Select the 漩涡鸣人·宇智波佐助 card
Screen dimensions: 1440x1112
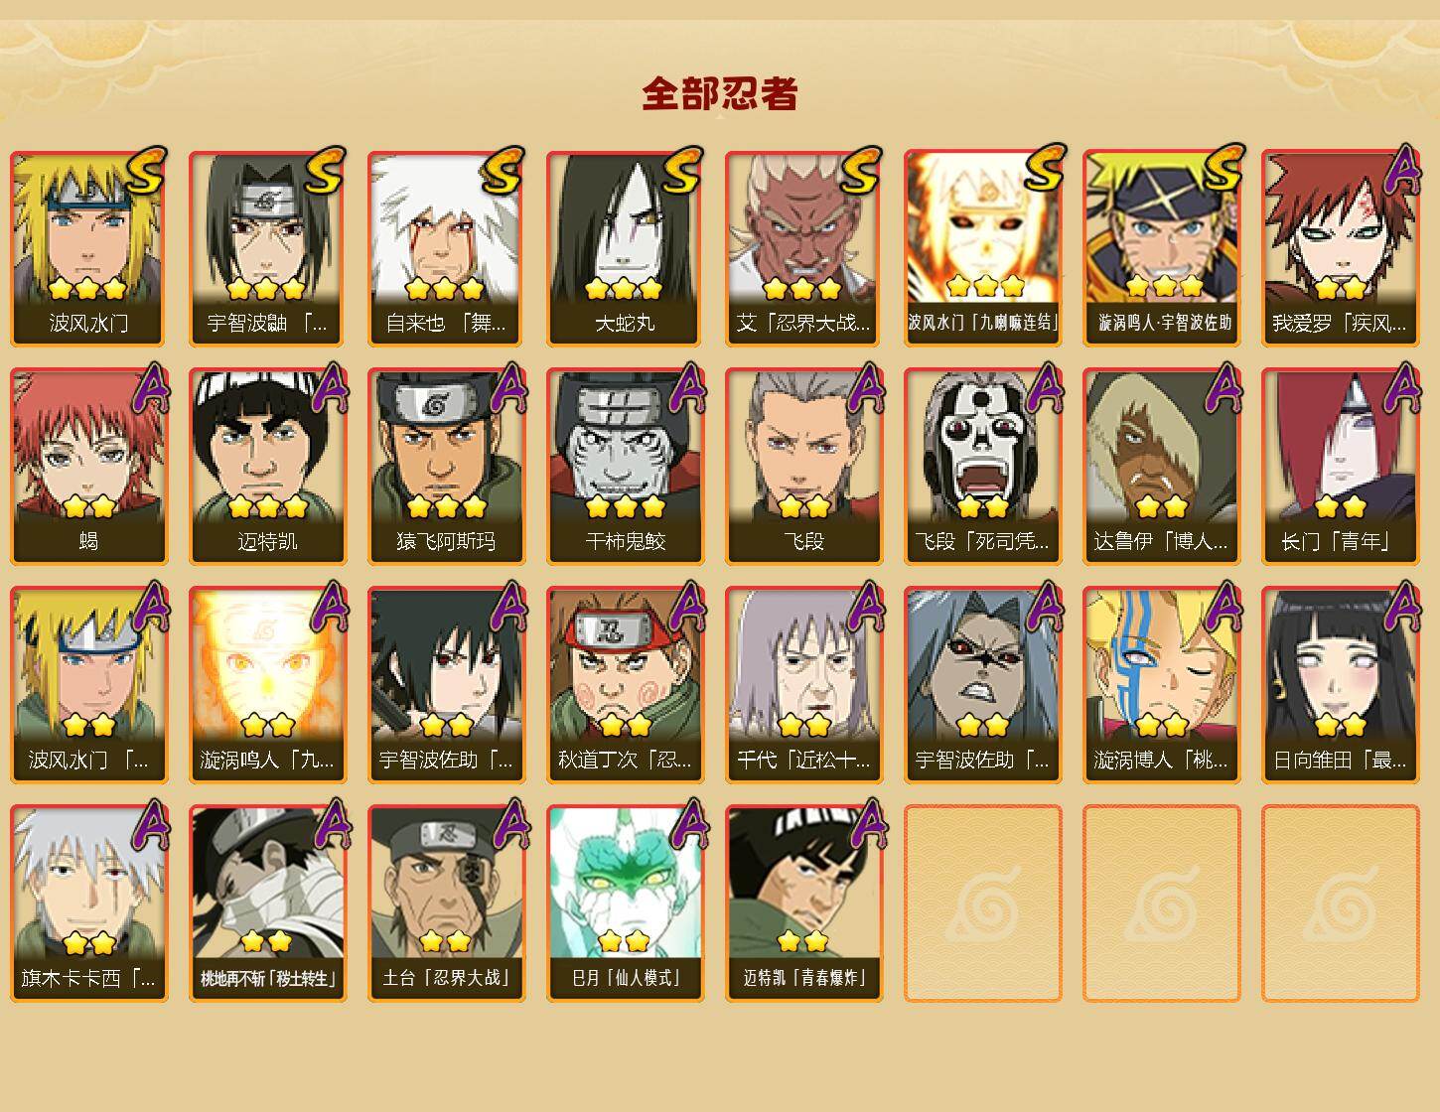(1161, 248)
